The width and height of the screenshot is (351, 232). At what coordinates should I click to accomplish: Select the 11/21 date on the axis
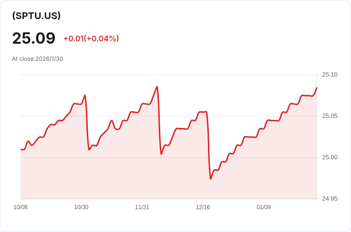[142, 207]
